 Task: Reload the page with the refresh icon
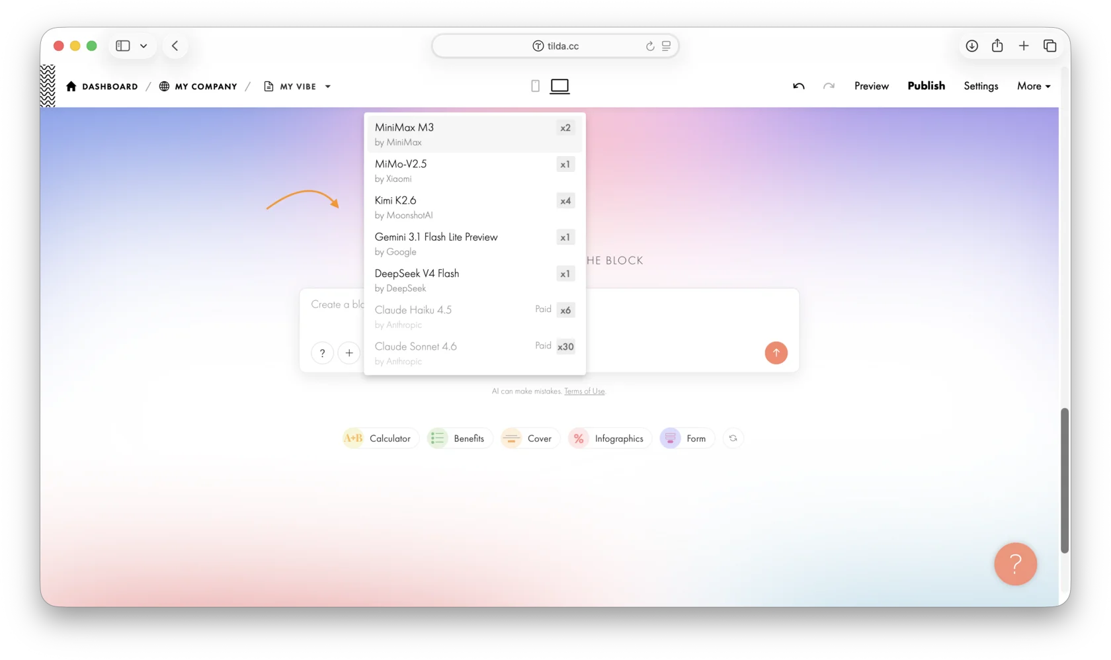[x=650, y=46]
